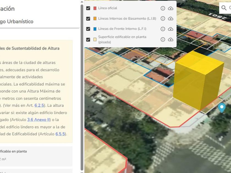Uncheck the Línea oficial layer checkbox
This screenshot has height=173, width=231.
[x=88, y=8]
